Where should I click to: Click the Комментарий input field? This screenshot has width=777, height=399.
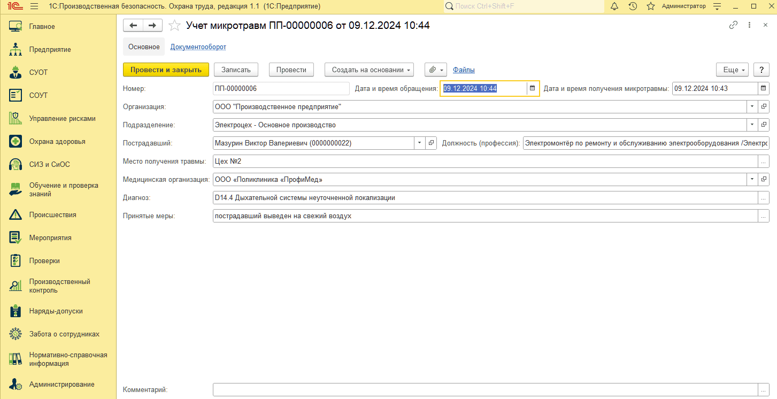[485, 390]
